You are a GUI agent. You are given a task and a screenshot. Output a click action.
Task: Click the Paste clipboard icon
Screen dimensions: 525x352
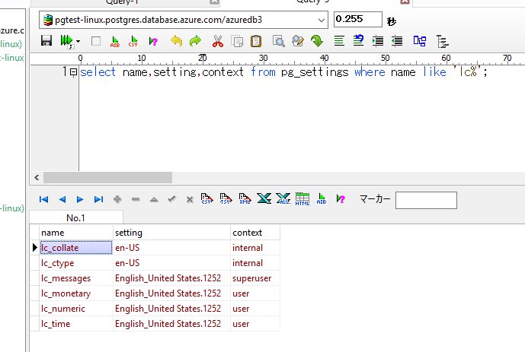coord(256,41)
